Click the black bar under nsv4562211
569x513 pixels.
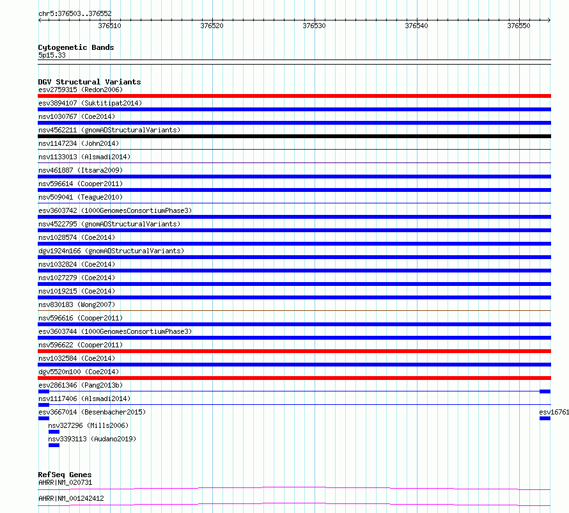[294, 136]
